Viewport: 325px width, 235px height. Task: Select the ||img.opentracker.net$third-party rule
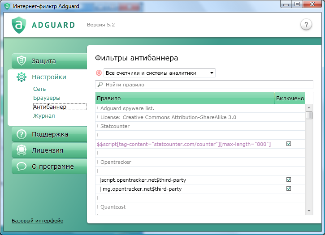pyautogui.click(x=139, y=189)
